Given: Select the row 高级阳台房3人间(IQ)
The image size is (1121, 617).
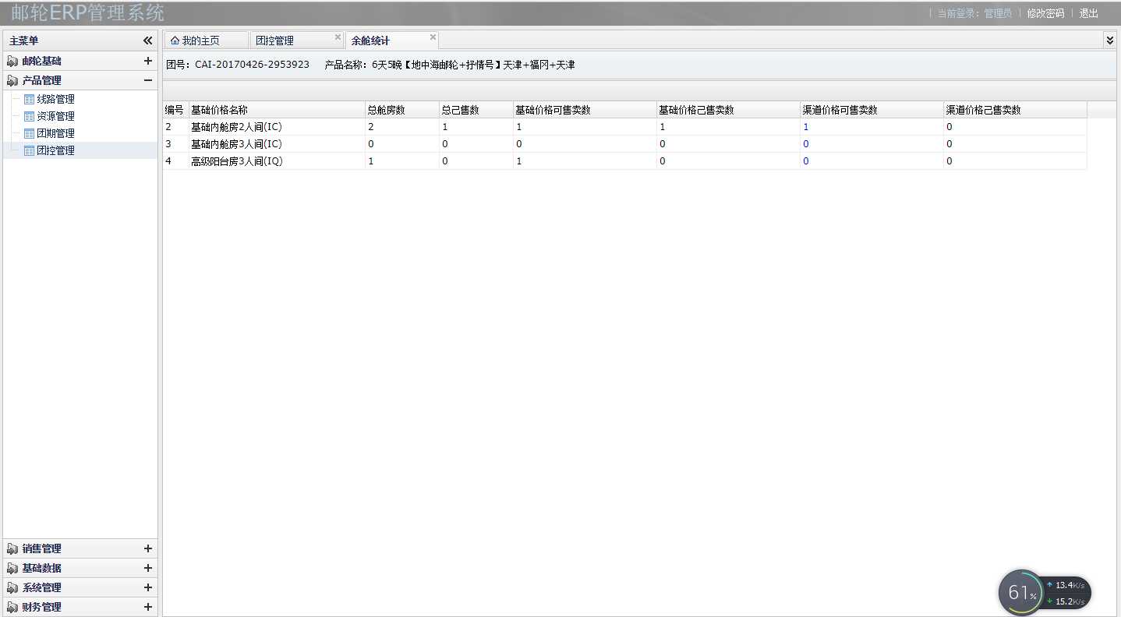Looking at the screenshot, I should 624,160.
